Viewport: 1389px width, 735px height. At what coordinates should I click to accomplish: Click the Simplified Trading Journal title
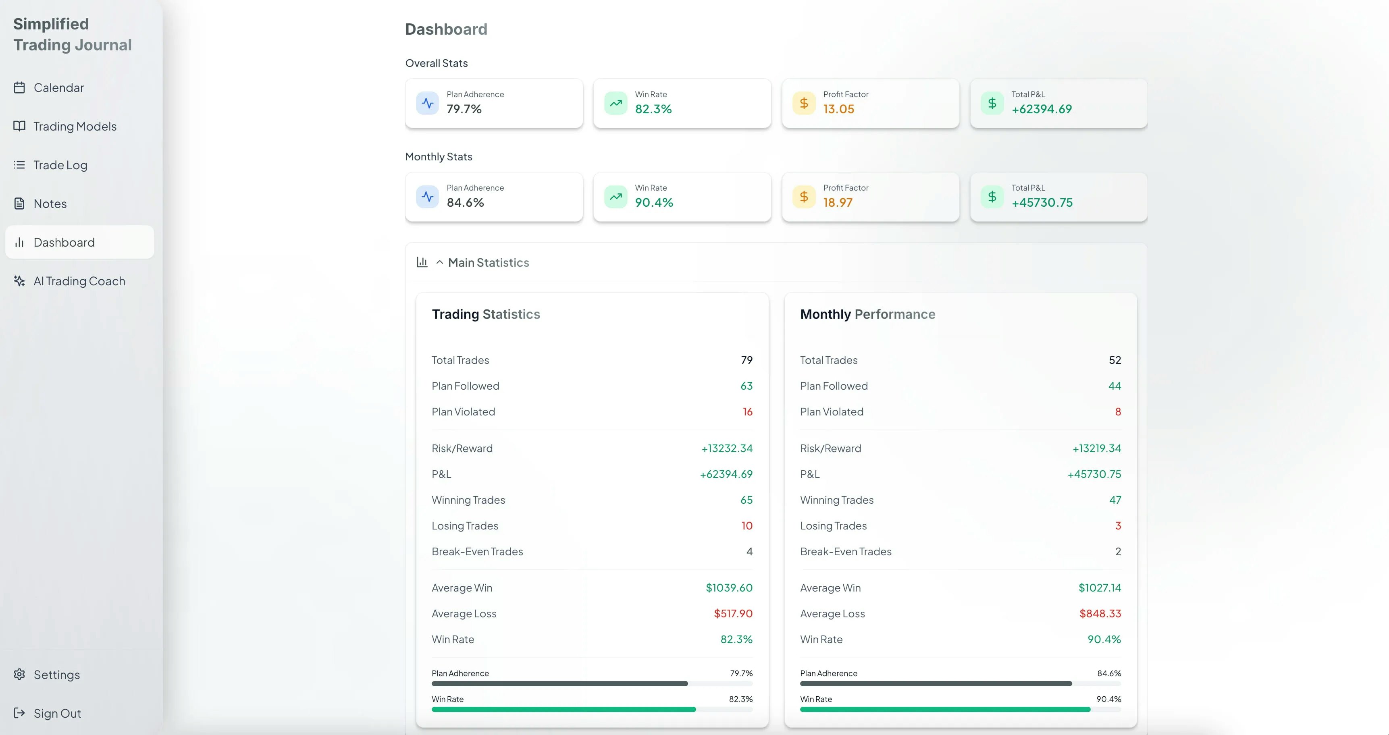72,35
